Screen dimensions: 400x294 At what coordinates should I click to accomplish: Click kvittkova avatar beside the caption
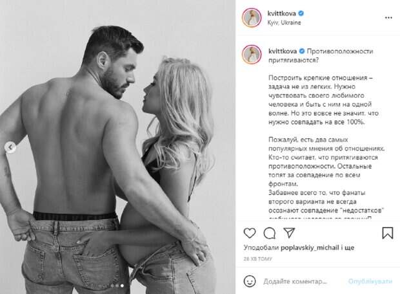pyautogui.click(x=252, y=55)
